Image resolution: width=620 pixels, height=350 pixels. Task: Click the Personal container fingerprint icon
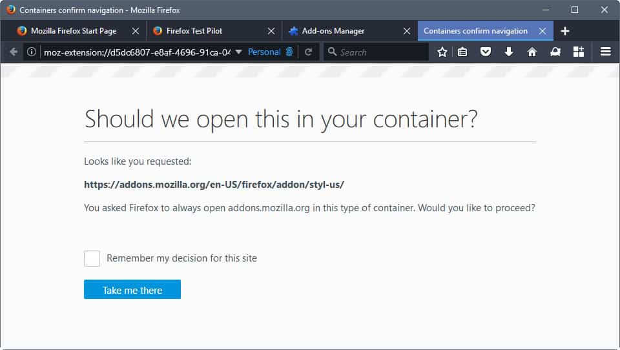pyautogui.click(x=289, y=52)
